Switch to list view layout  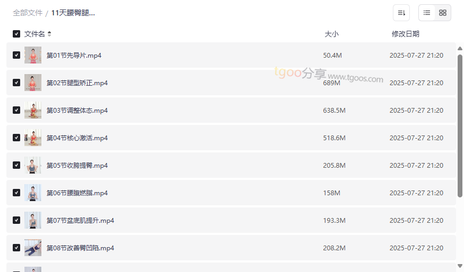pyautogui.click(x=427, y=13)
